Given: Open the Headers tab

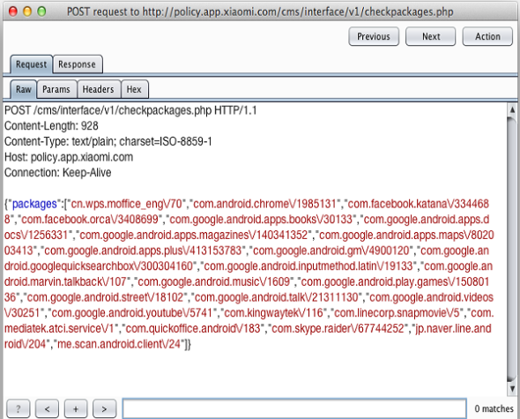Looking at the screenshot, I should (99, 89).
